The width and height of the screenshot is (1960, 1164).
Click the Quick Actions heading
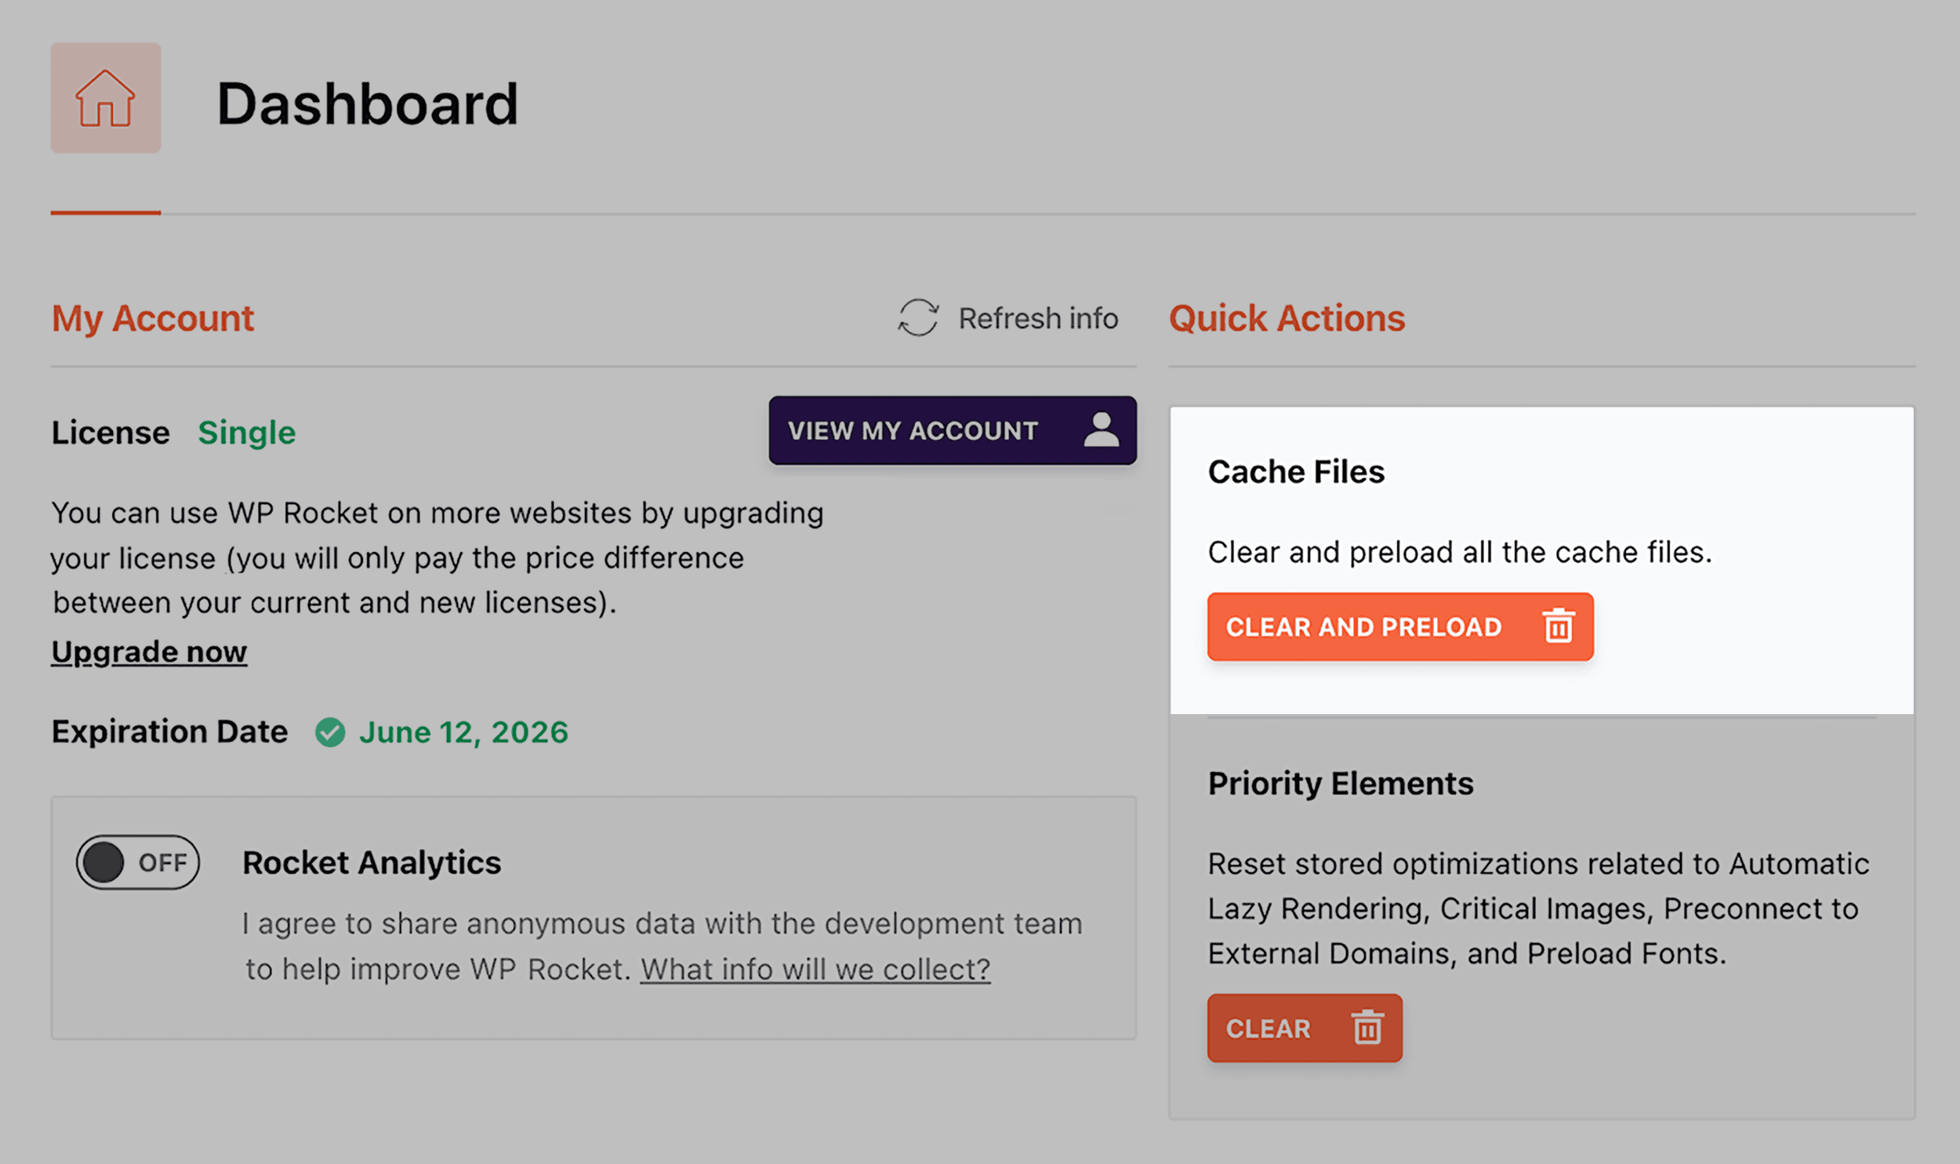(1286, 318)
